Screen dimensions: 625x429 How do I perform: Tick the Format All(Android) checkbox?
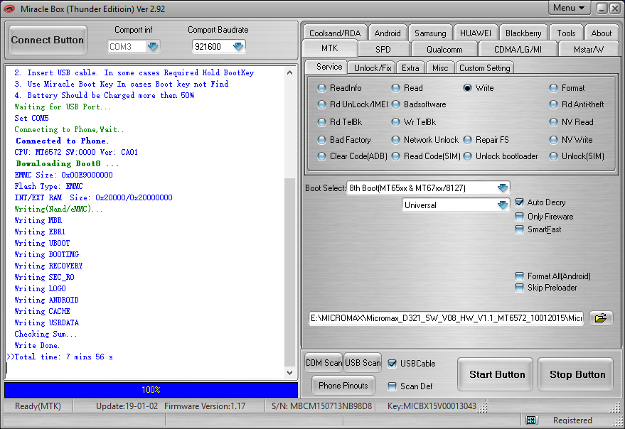point(519,276)
